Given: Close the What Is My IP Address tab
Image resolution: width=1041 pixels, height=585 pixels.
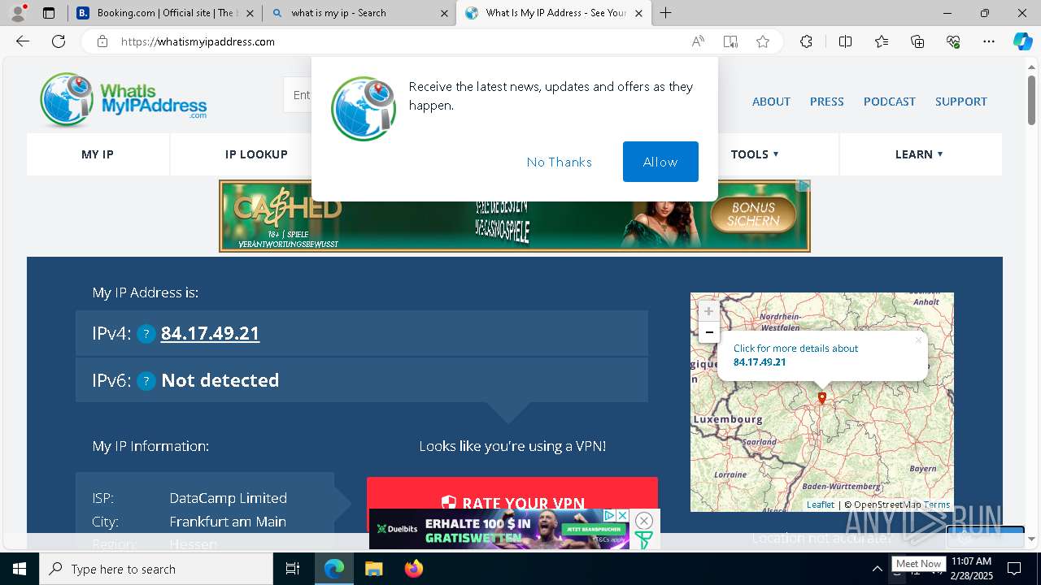Looking at the screenshot, I should coord(638,13).
